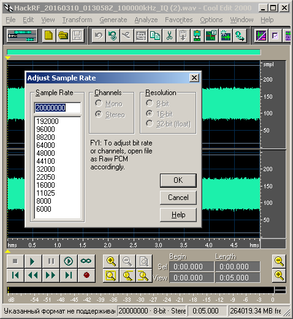
Task: Save file using the floppy disk icon
Action: click(77, 36)
